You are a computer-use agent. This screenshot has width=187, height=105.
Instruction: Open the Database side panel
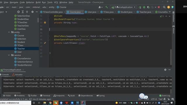pos(174,17)
